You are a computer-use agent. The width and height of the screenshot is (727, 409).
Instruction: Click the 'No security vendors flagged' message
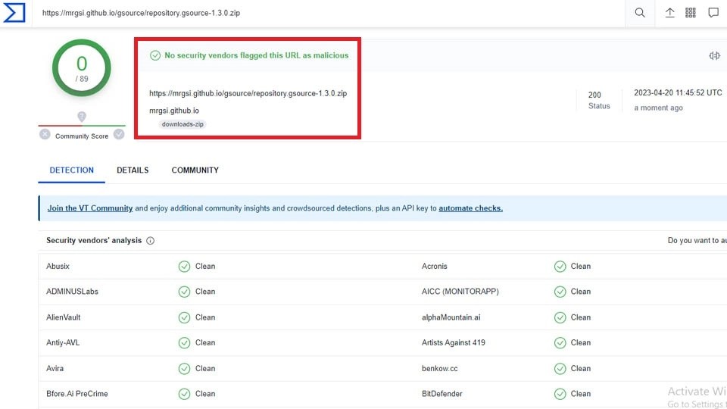[257, 55]
